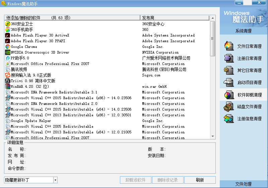Click Office Professional Plus 2007 icon, first row

(8, 64)
